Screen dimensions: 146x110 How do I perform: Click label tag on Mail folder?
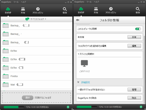(x=20, y=85)
